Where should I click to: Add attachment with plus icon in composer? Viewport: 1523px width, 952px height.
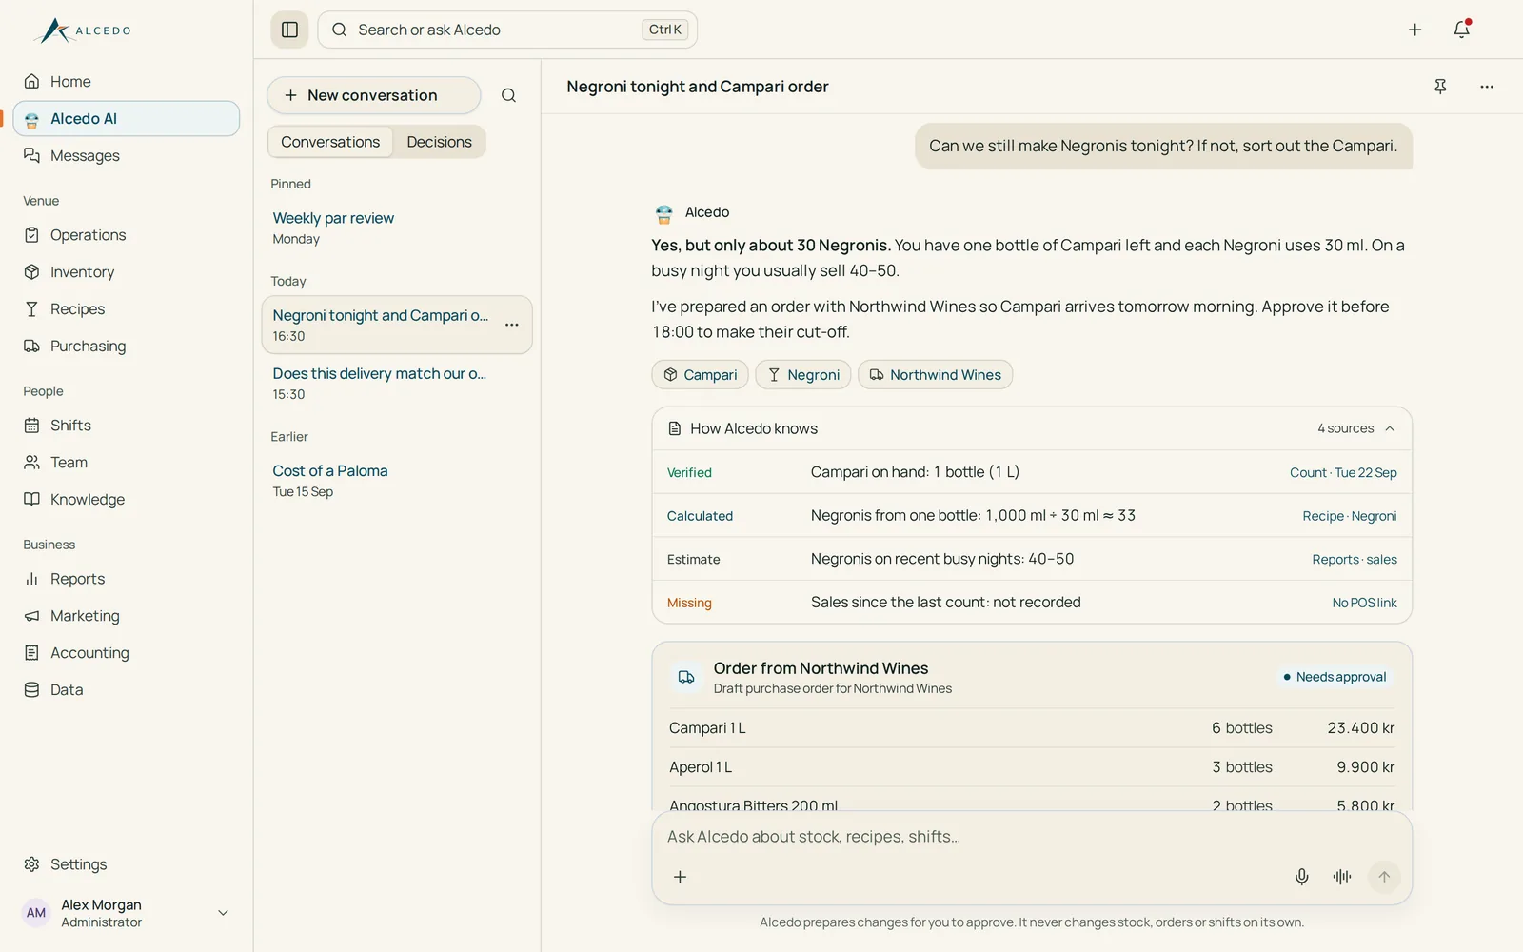pos(680,877)
